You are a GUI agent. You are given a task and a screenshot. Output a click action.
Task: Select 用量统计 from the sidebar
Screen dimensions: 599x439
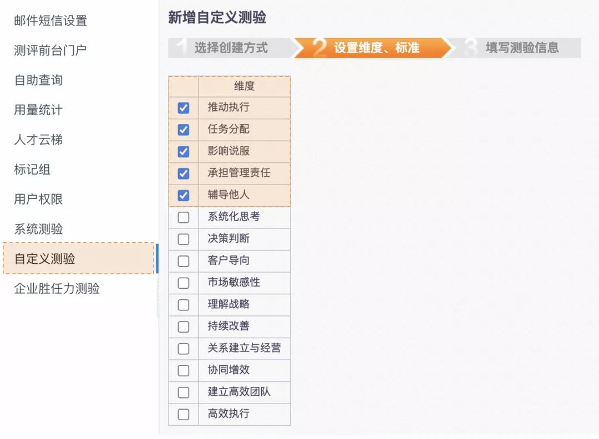click(38, 110)
